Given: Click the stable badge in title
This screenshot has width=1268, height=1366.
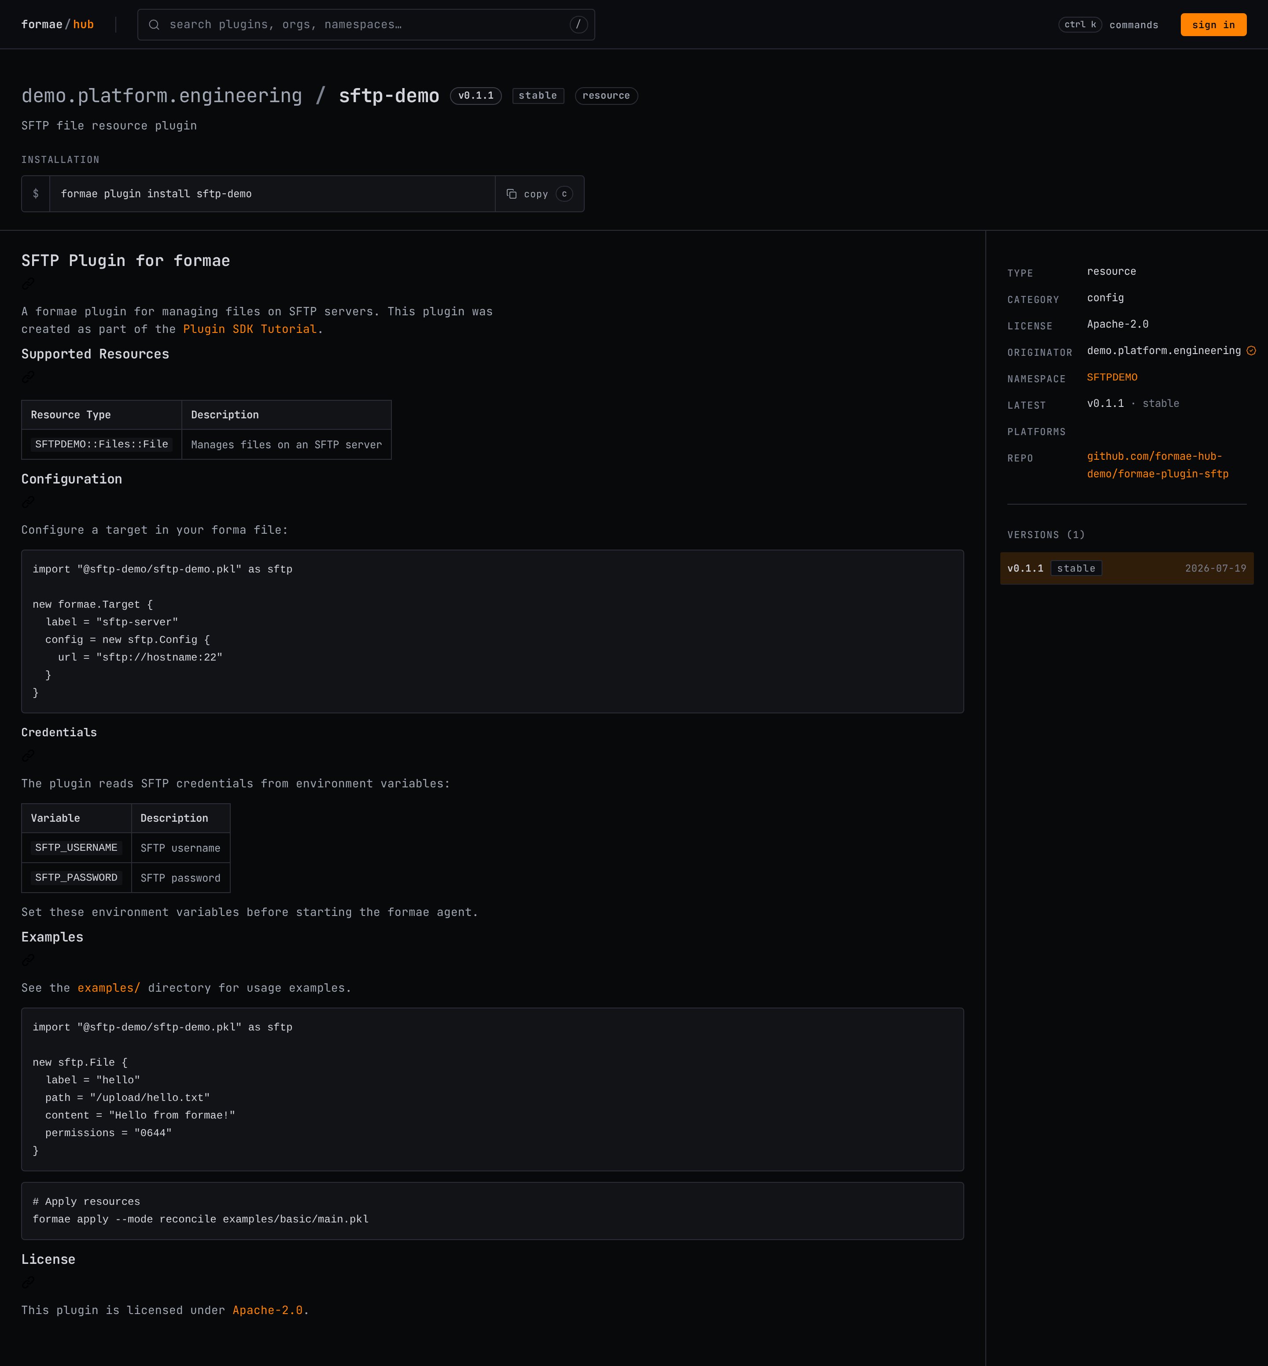Looking at the screenshot, I should [x=538, y=96].
